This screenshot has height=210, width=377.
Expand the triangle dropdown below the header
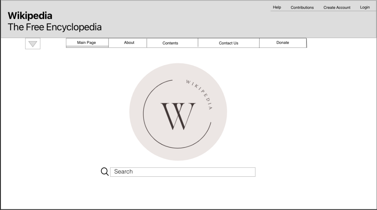(33, 44)
